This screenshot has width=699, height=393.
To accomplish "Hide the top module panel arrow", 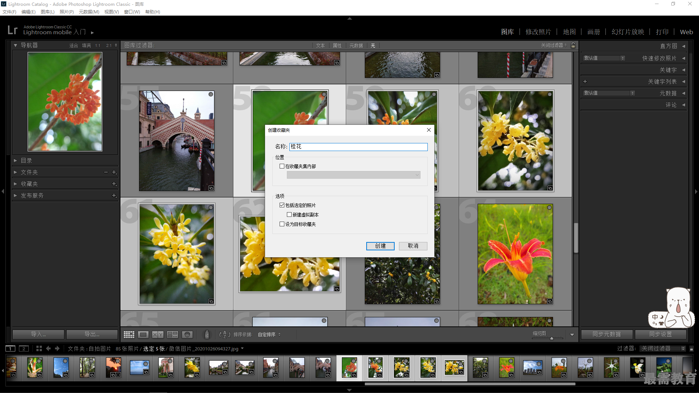I will (x=349, y=18).
